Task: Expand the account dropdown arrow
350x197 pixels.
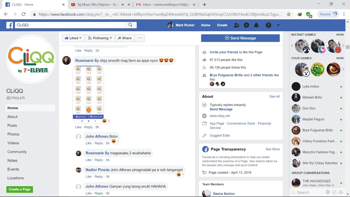Action: [278, 25]
